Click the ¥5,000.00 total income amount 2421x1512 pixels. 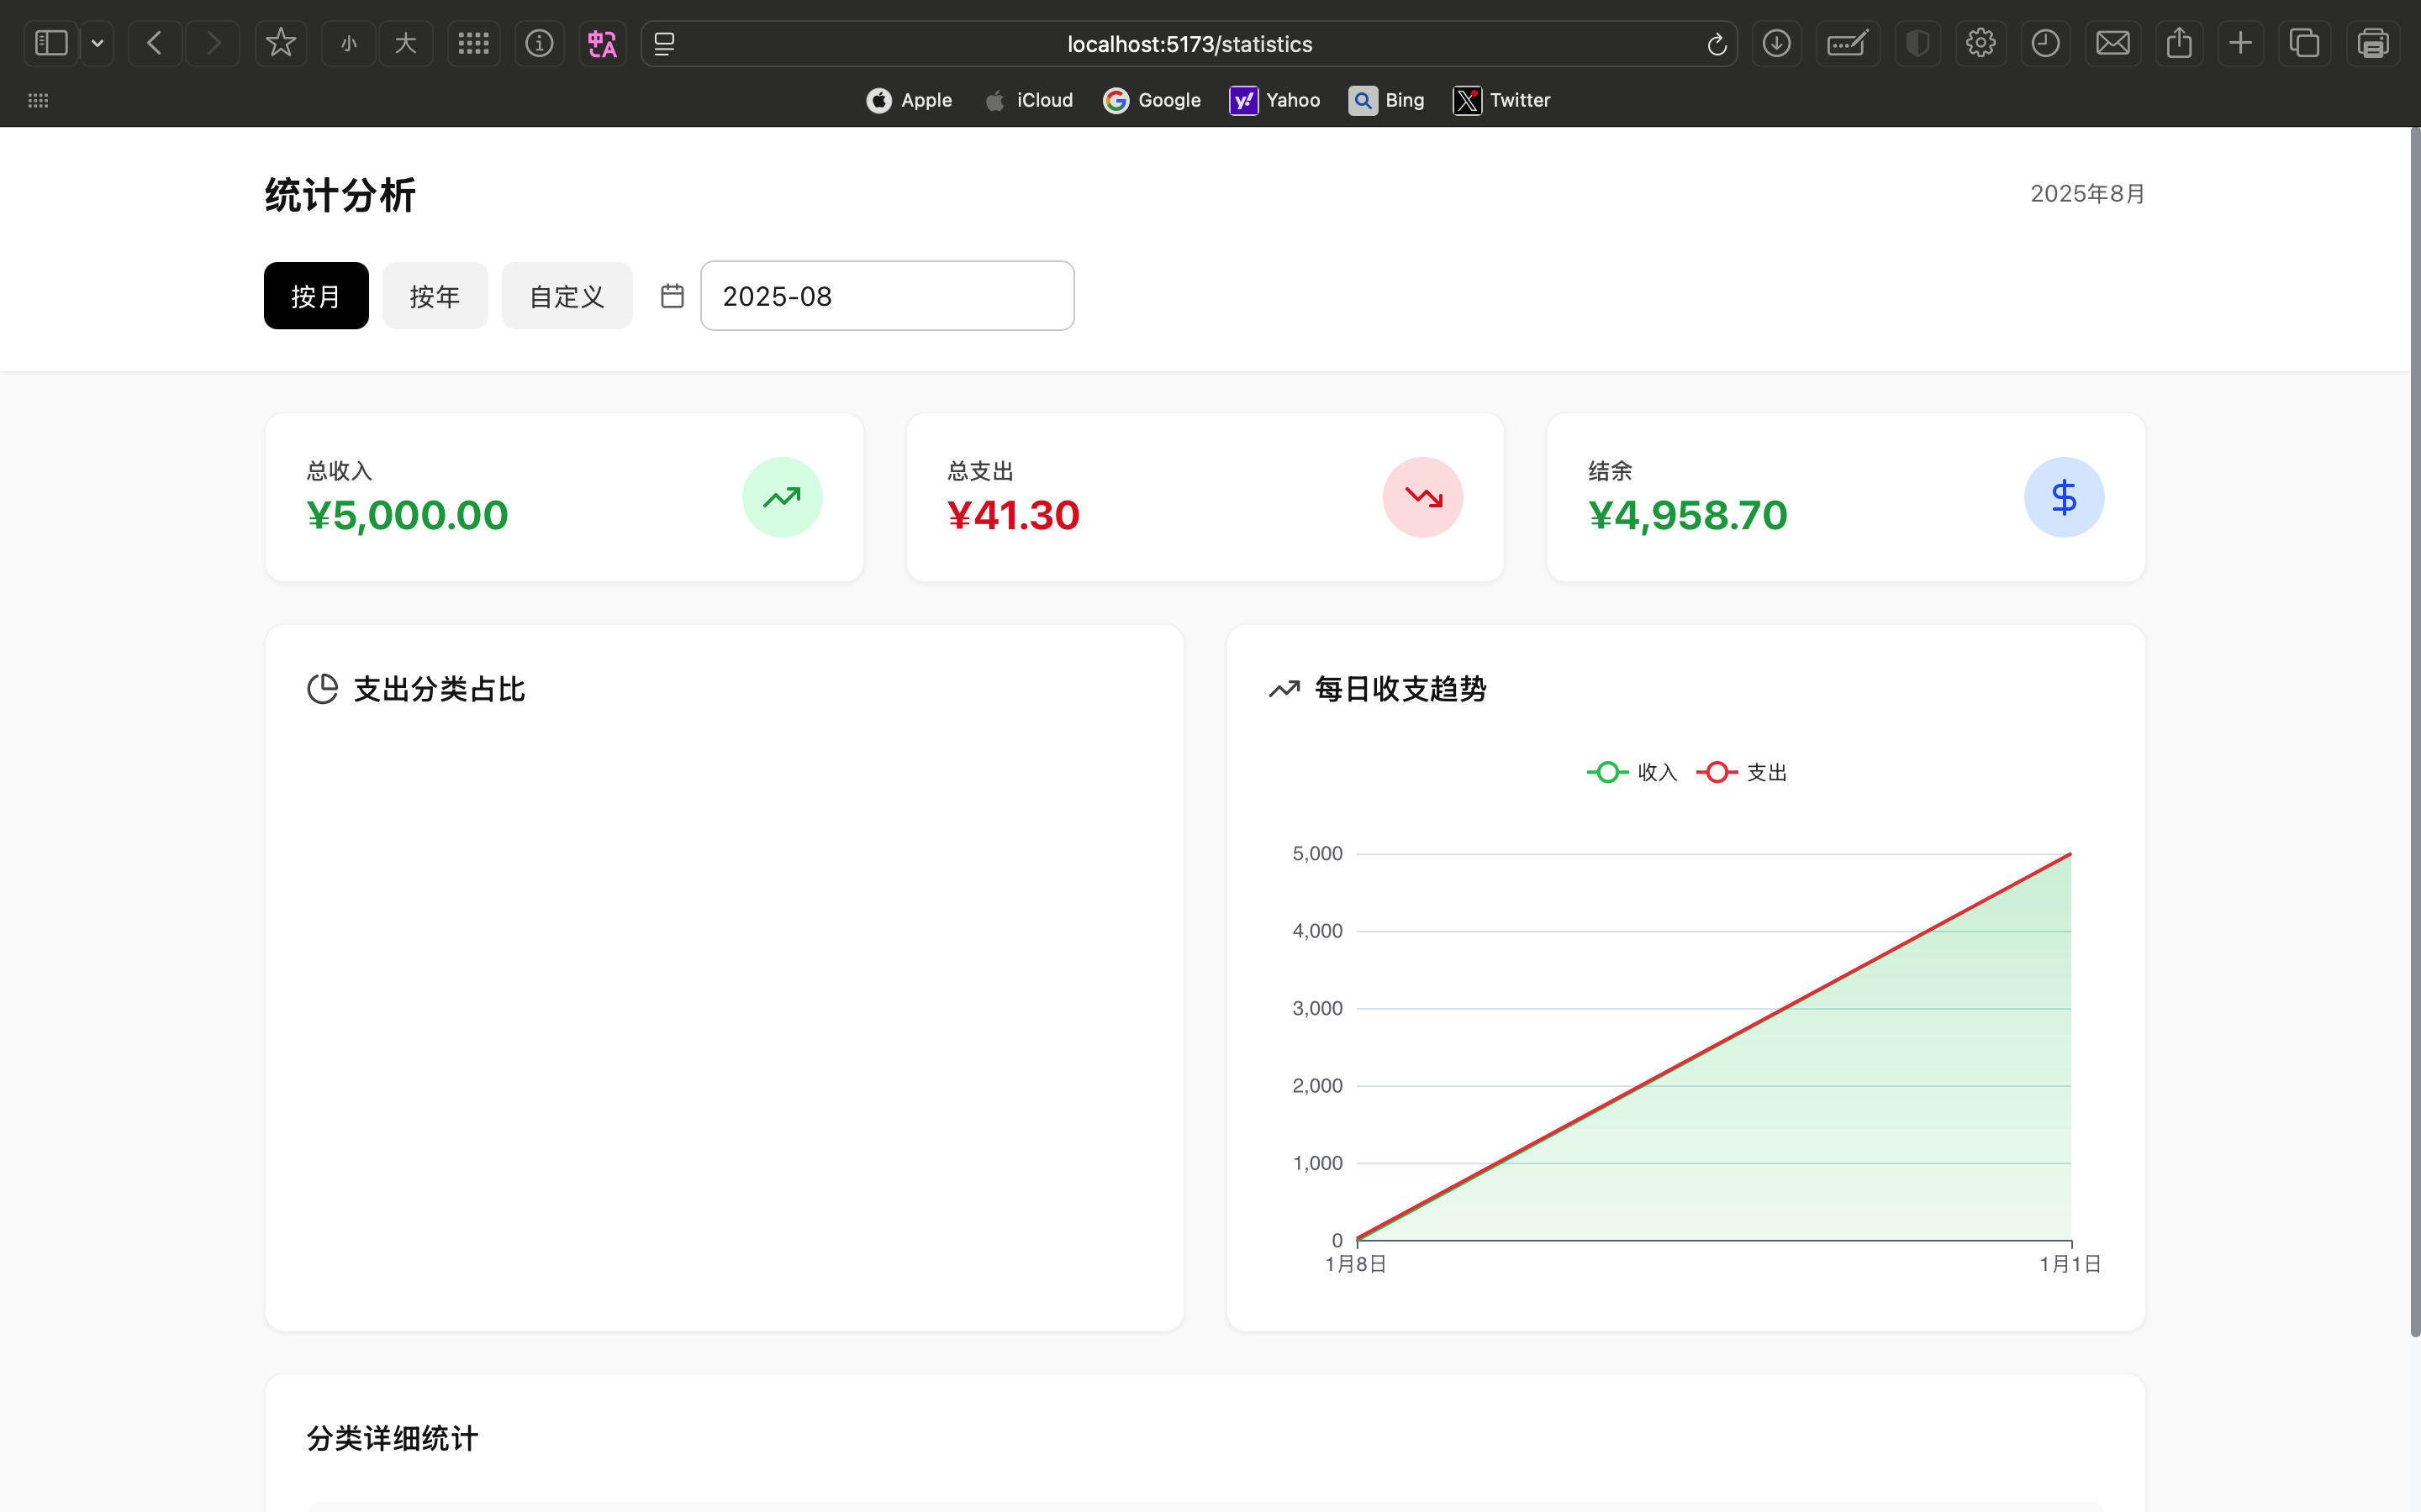point(407,515)
